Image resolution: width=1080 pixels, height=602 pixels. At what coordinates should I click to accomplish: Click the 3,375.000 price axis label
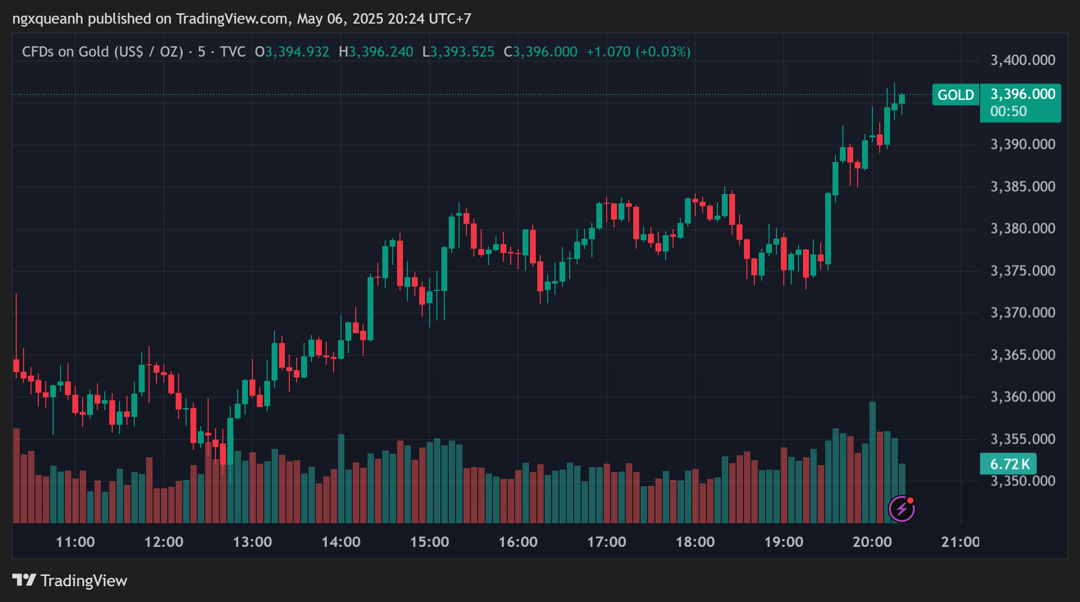1023,271
